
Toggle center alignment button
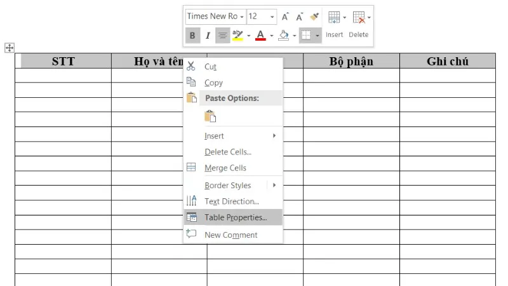pyautogui.click(x=222, y=36)
